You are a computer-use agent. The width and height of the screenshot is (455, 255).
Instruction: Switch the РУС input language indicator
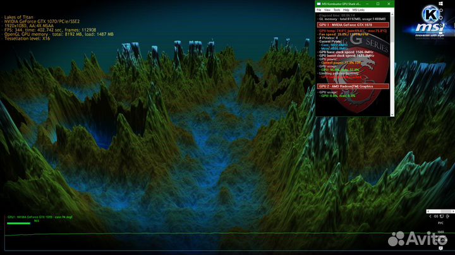coord(440,223)
